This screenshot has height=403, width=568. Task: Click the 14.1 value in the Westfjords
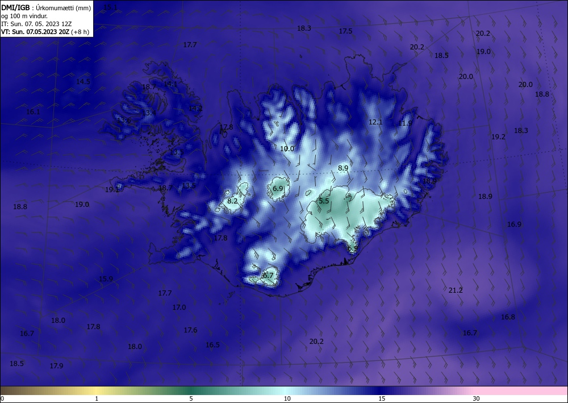(170, 84)
